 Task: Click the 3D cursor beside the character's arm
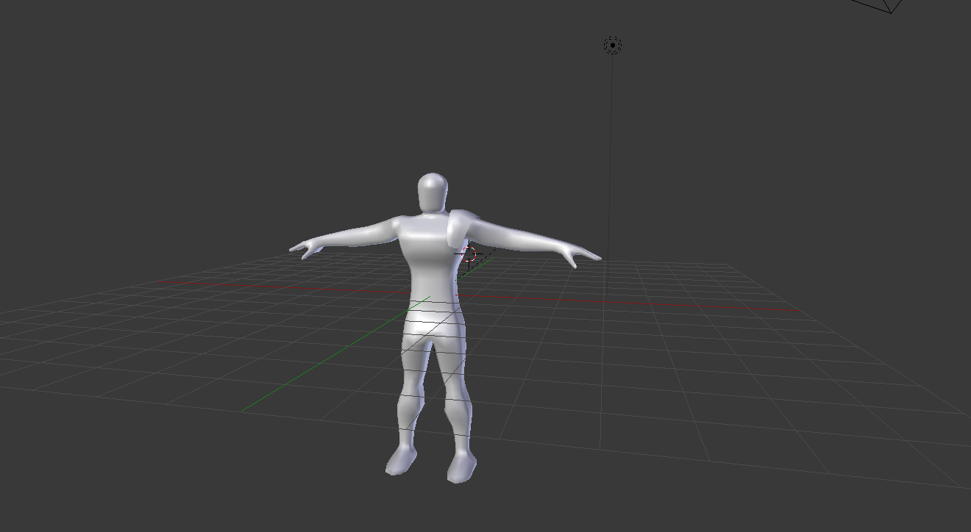pyautogui.click(x=469, y=255)
